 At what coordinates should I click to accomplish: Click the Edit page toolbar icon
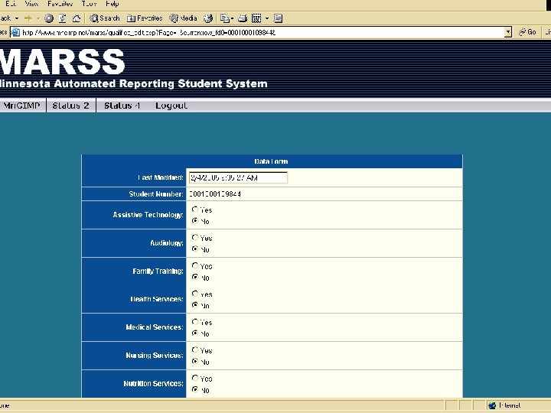click(256, 18)
